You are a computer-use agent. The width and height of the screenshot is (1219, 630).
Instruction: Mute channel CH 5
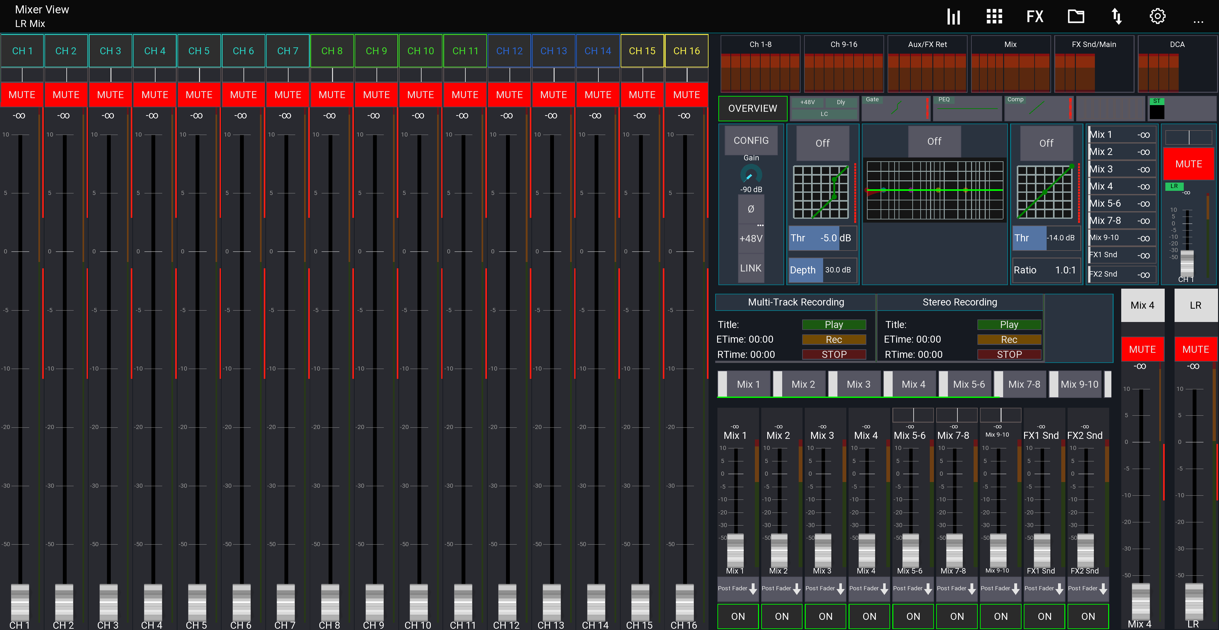pos(199,95)
